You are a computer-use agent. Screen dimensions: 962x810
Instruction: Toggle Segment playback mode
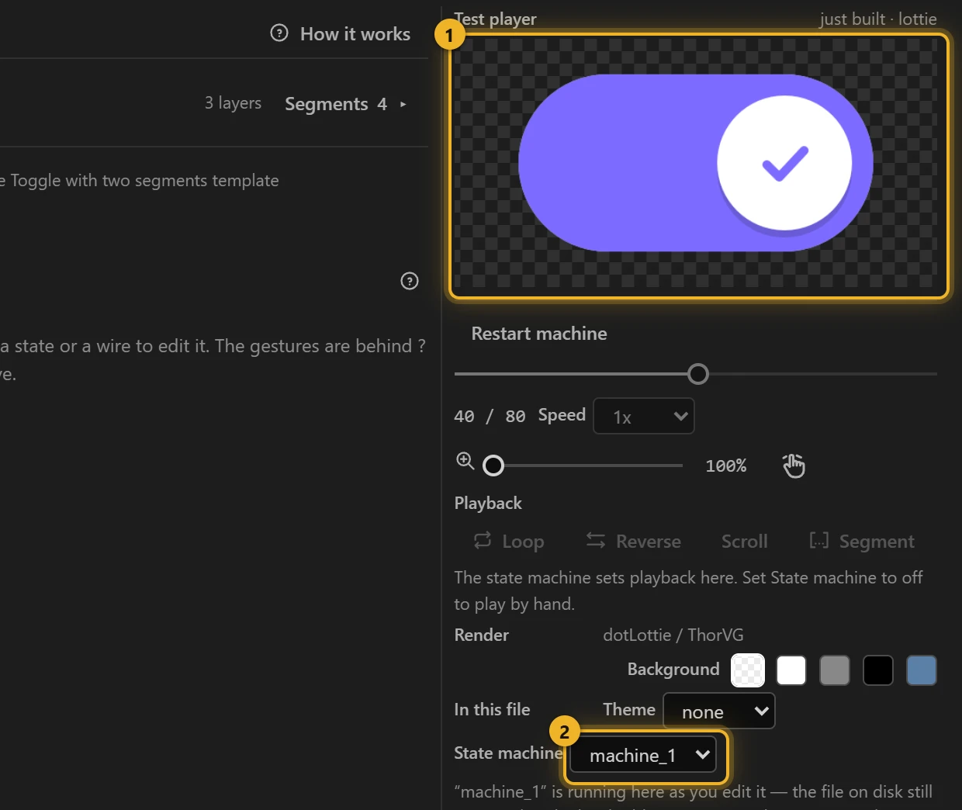[x=862, y=542]
